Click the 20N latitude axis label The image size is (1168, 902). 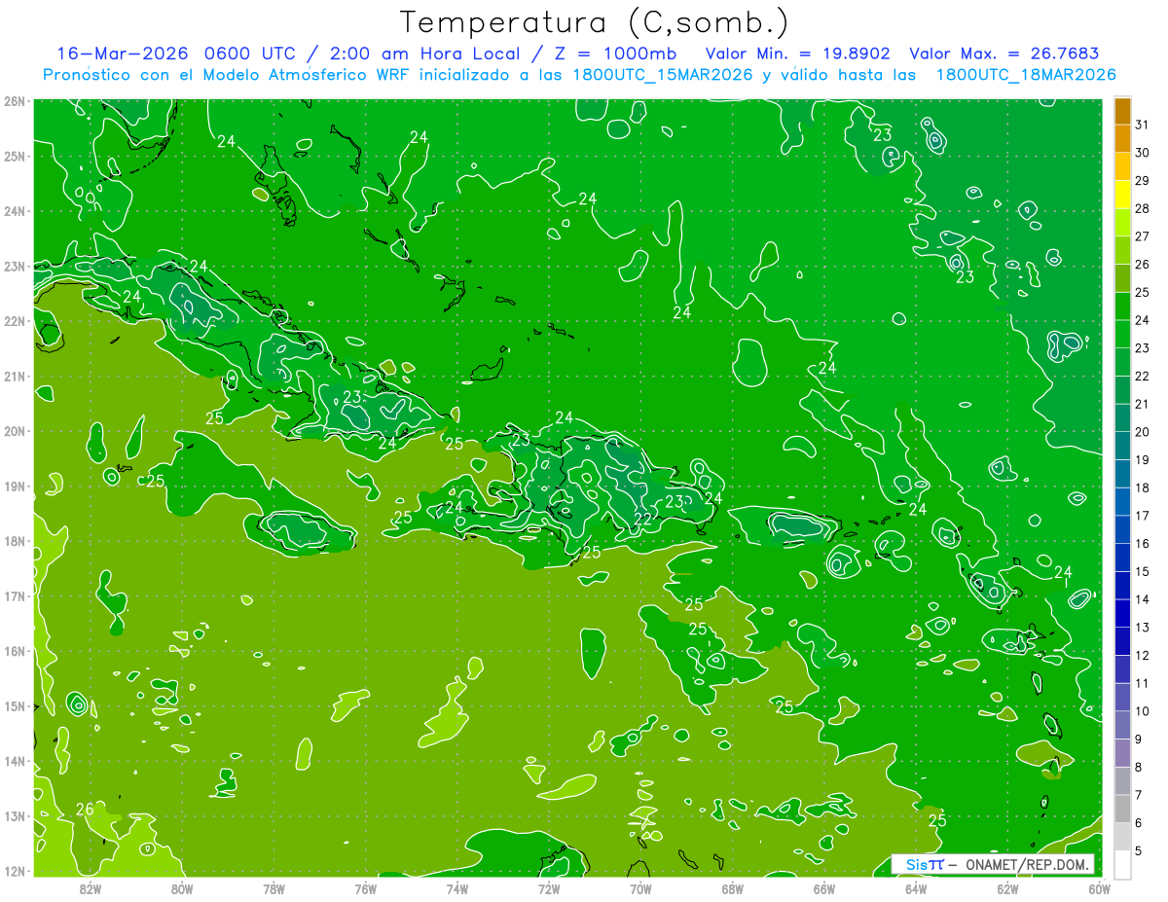click(x=16, y=431)
